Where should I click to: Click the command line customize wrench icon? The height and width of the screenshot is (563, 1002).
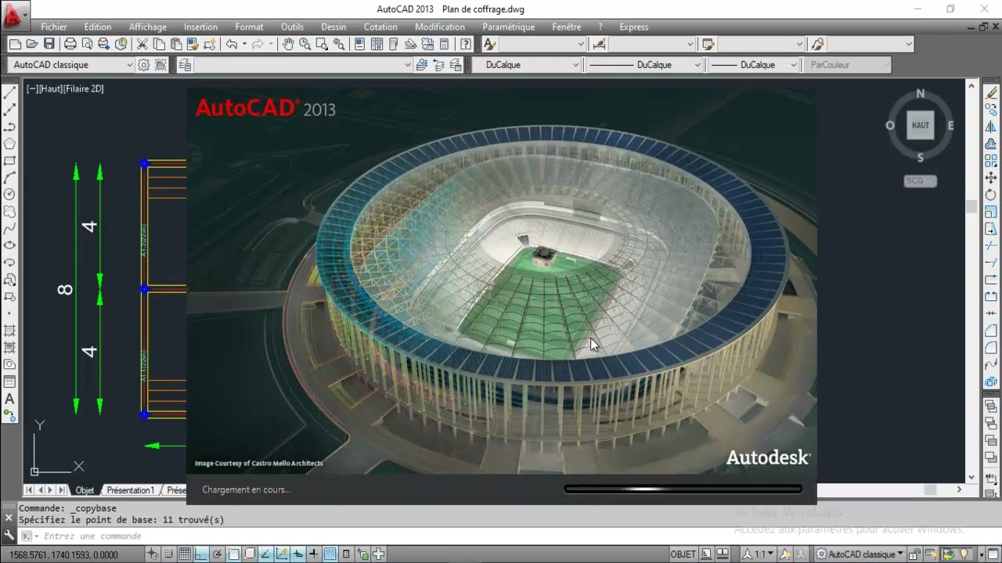click(9, 536)
